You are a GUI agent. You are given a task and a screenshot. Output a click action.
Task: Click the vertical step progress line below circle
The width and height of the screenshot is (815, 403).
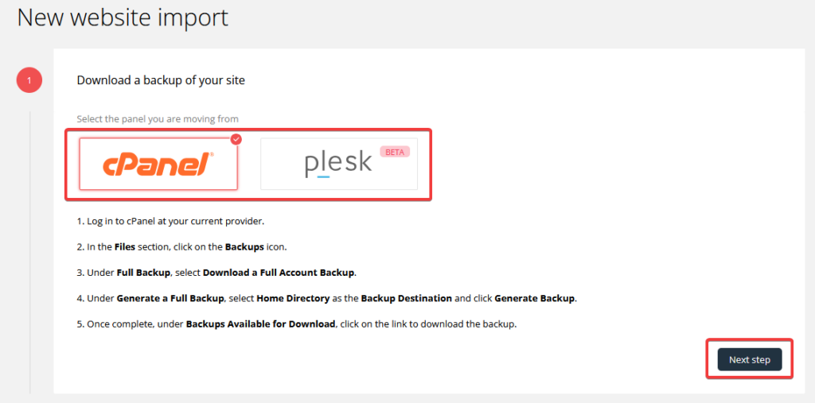29,252
